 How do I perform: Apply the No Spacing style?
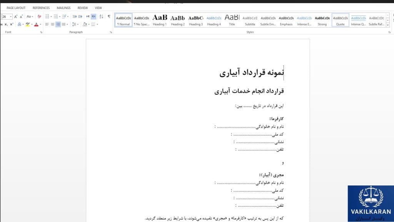(x=142, y=20)
